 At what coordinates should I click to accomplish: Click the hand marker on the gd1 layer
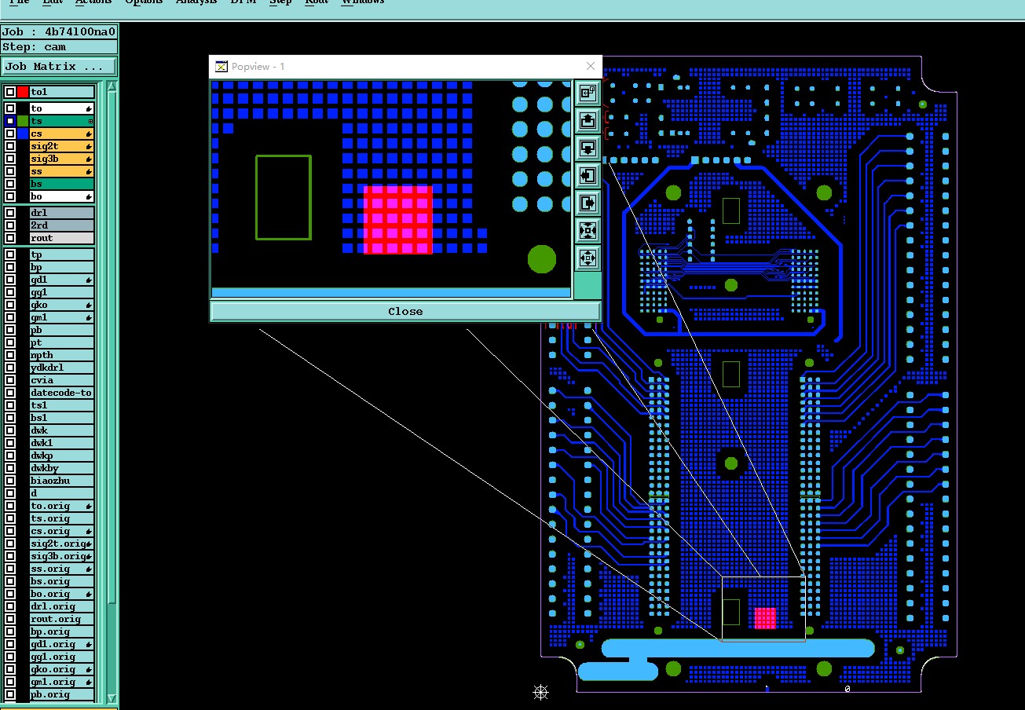click(x=89, y=280)
